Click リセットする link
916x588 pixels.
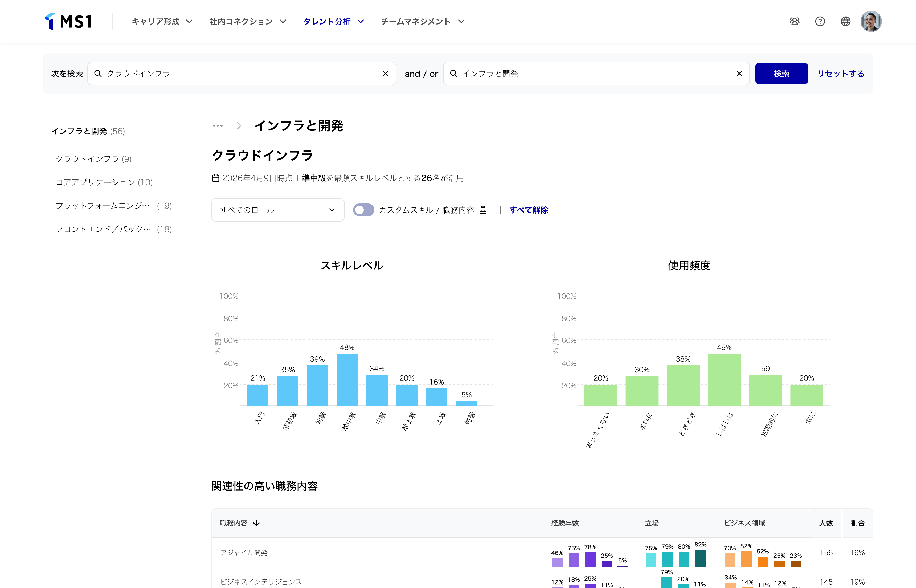click(x=841, y=74)
